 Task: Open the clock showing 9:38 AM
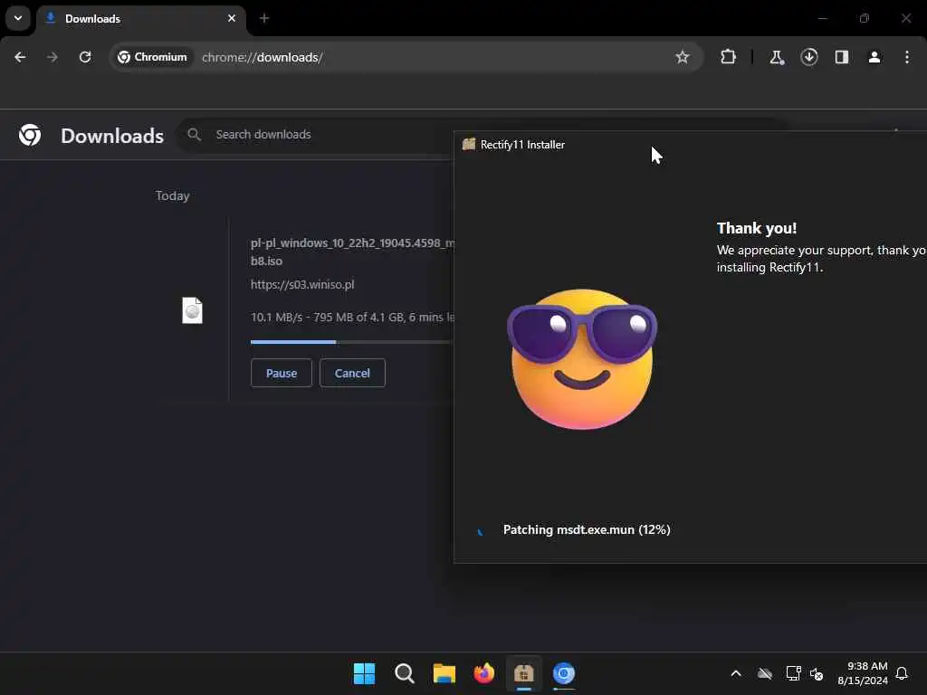(863, 673)
